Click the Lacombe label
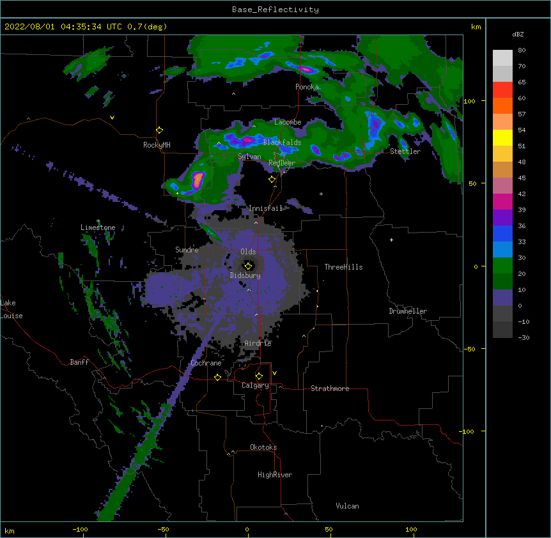 click(288, 122)
